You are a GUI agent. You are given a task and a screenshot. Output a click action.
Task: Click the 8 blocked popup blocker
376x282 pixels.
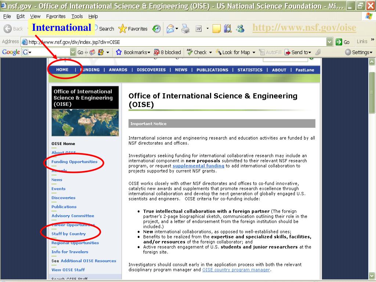[167, 52]
